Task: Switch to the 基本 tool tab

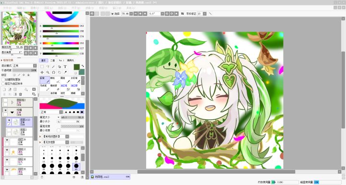Action: point(44,60)
